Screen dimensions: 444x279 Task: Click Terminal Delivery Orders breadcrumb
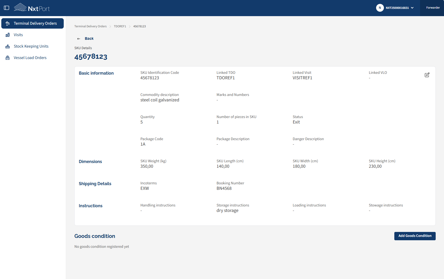[x=91, y=26]
